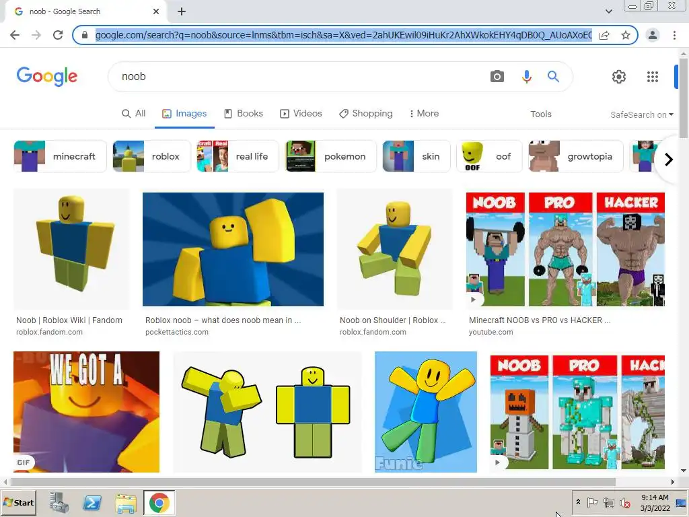This screenshot has width=689, height=517.
Task: Open the tab search chevron
Action: click(608, 11)
